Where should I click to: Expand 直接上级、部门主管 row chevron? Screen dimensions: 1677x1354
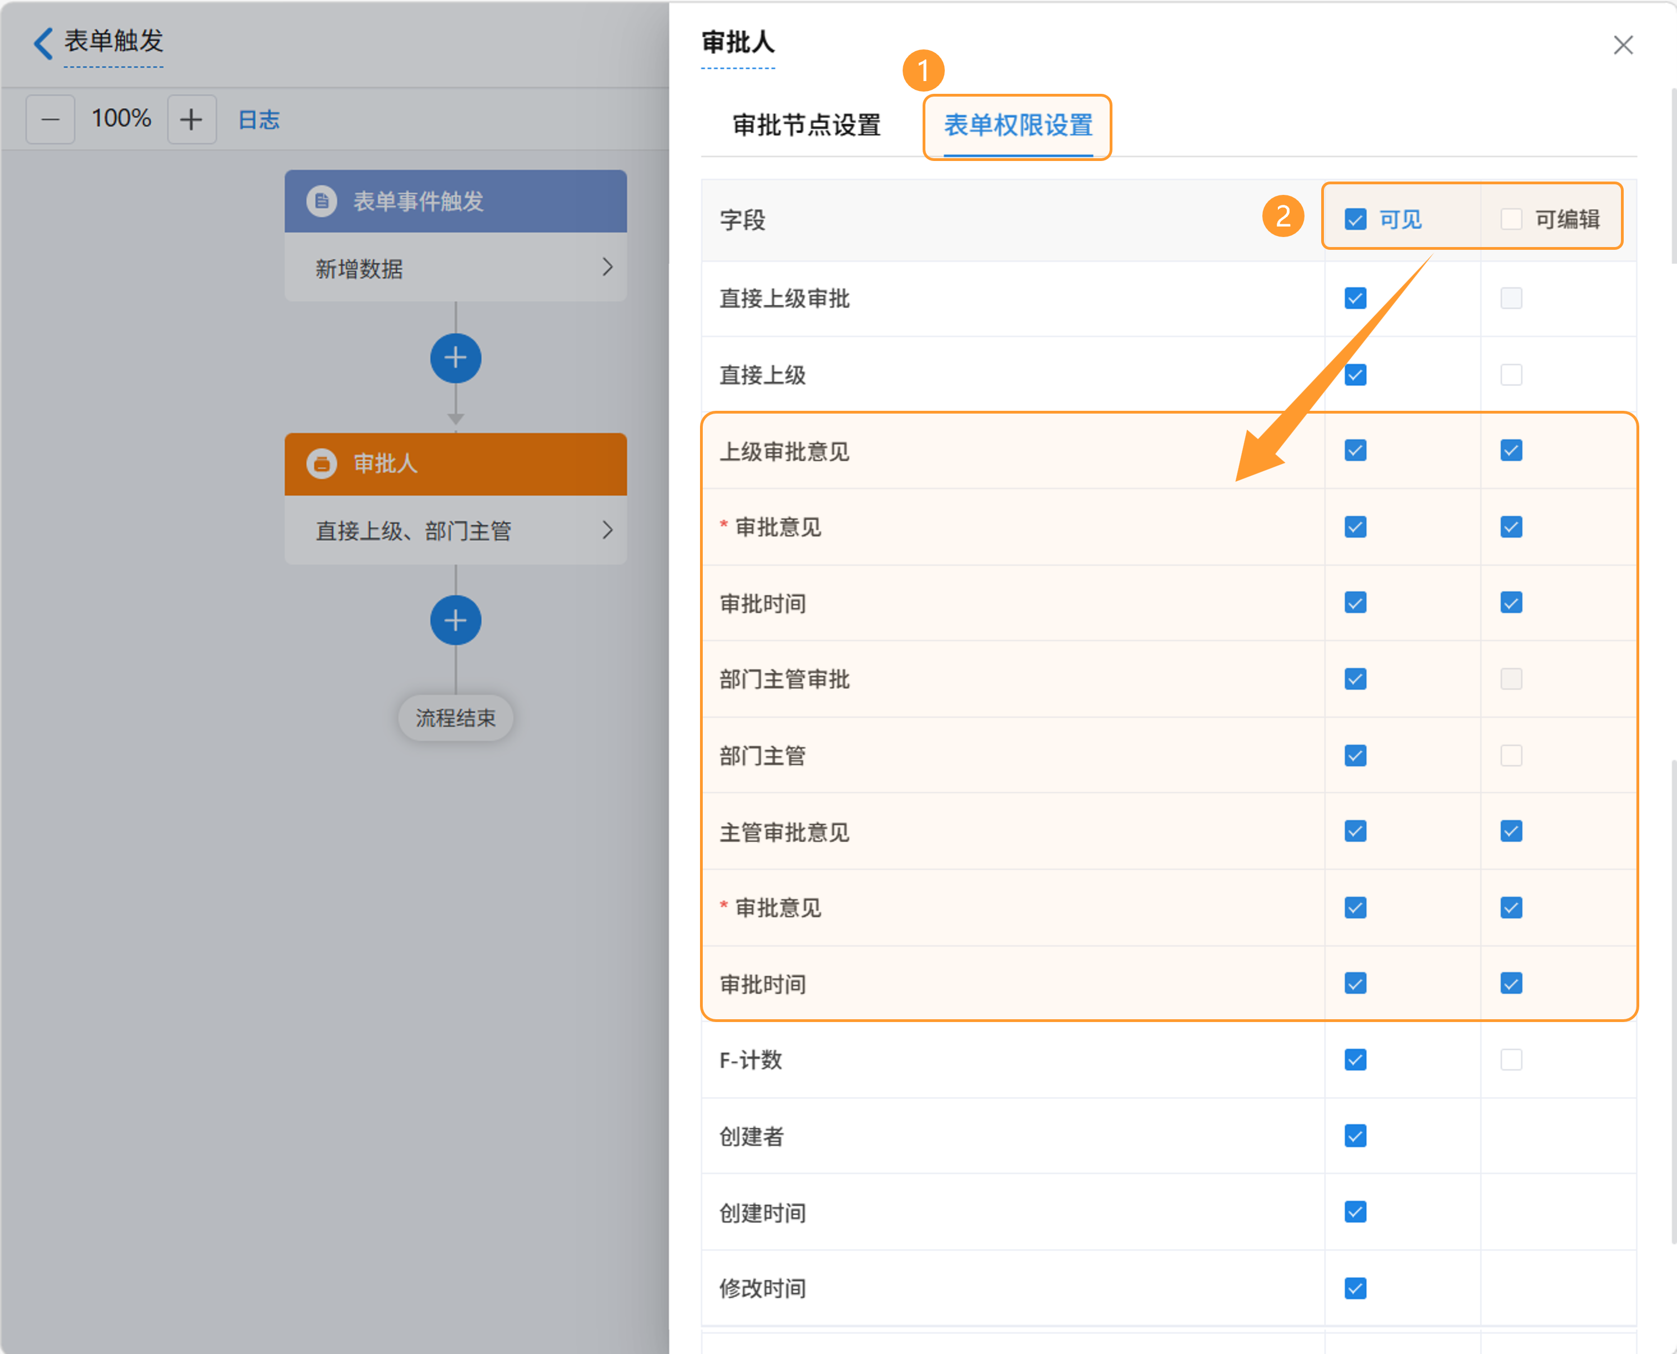pos(607,530)
